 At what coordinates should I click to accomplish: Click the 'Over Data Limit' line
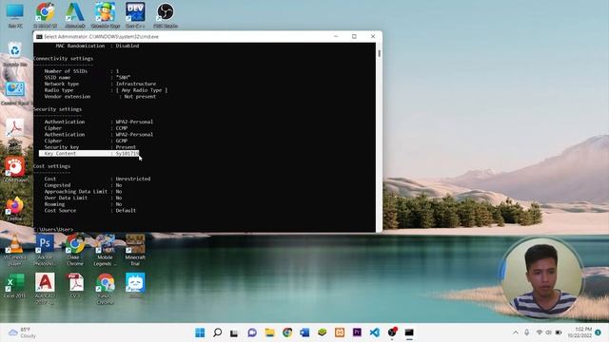pyautogui.click(x=83, y=198)
